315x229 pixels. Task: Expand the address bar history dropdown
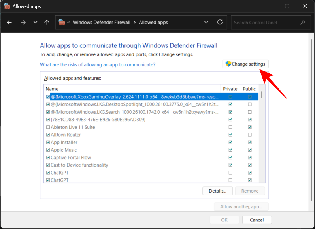tap(206, 23)
